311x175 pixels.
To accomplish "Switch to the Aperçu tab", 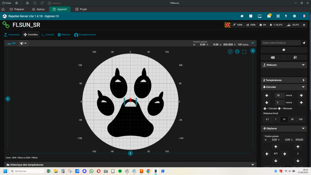I will coord(38,9).
